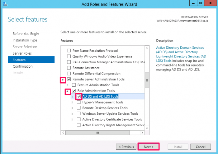218x154 pixels.
Task: Check Feature Administration Tools
Action: 74,85
